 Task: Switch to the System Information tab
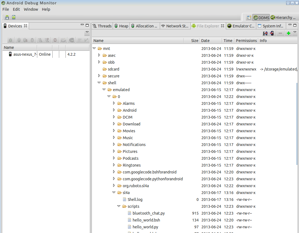pos(270,26)
